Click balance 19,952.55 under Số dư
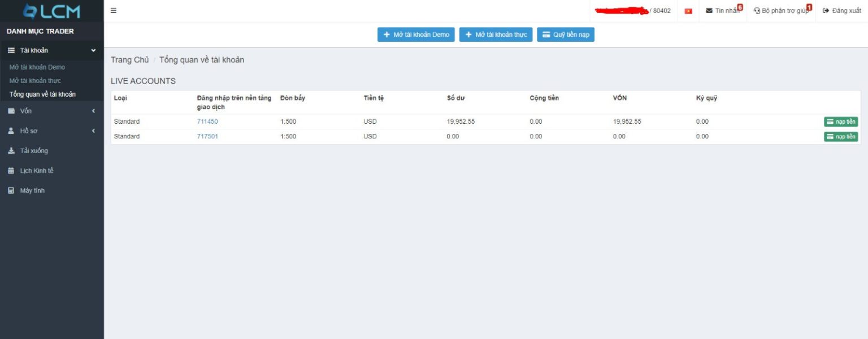Viewport: 868px width, 339px height. [461, 121]
